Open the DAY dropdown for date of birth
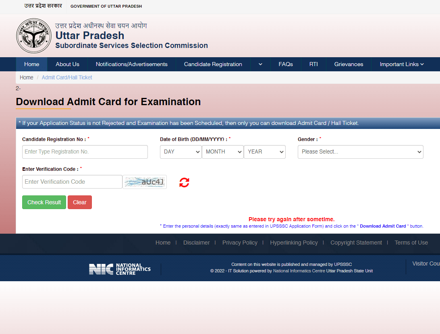Viewport: 440px width, 334px height. tap(181, 152)
